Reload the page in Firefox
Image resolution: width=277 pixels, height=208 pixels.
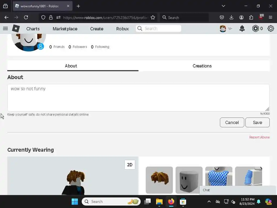[26, 18]
